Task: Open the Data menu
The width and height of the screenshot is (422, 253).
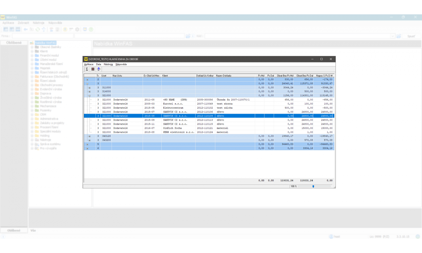Action: coord(98,64)
